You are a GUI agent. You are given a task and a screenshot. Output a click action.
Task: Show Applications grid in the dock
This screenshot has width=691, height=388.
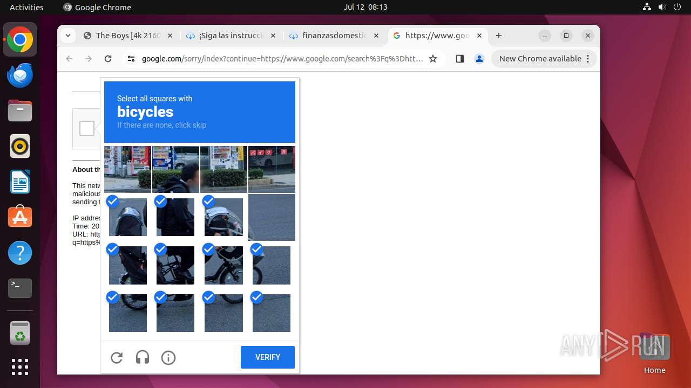(20, 367)
